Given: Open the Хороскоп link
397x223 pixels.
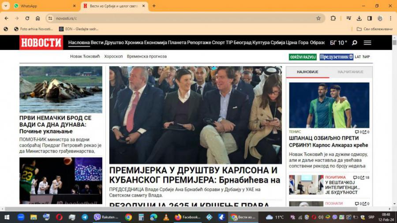Looking at the screenshot, I should (113, 56).
